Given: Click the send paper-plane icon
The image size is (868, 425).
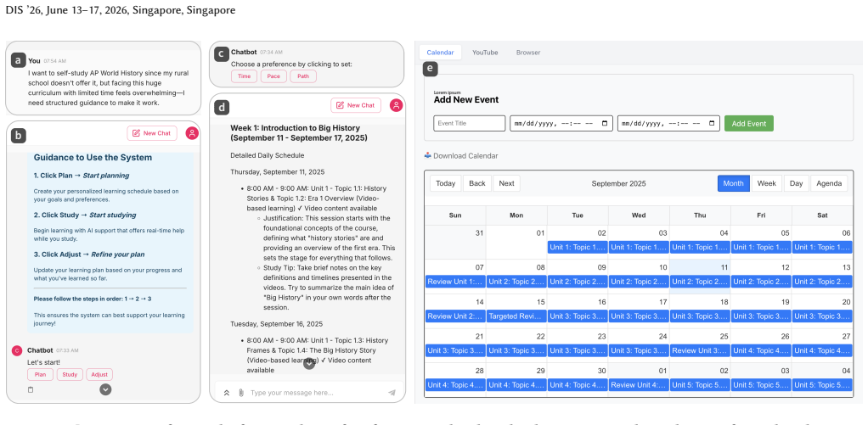Looking at the screenshot, I should pos(392,393).
